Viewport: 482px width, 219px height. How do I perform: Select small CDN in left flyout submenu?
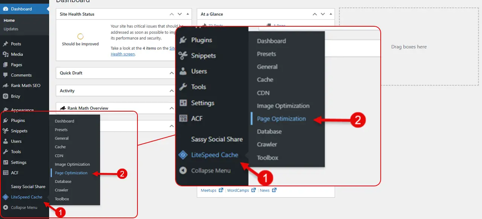tap(59, 156)
